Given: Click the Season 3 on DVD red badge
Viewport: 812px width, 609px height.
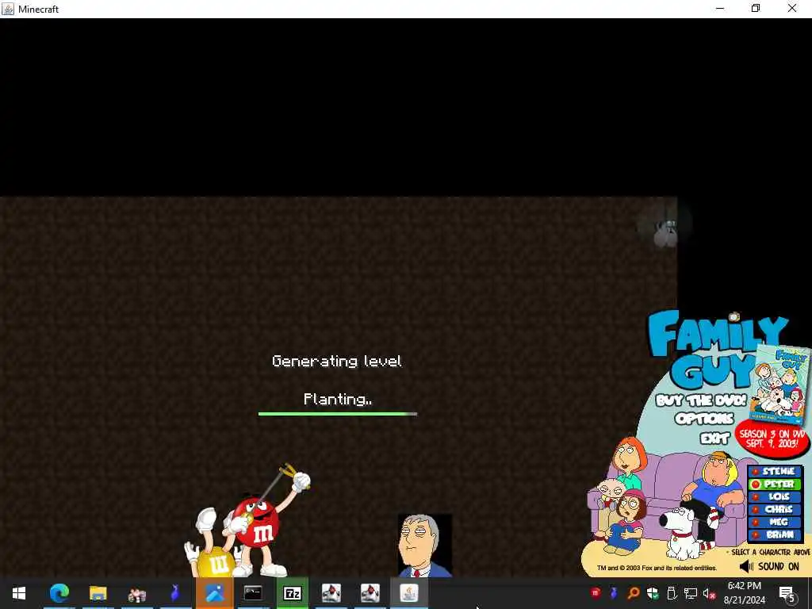Looking at the screenshot, I should point(772,439).
